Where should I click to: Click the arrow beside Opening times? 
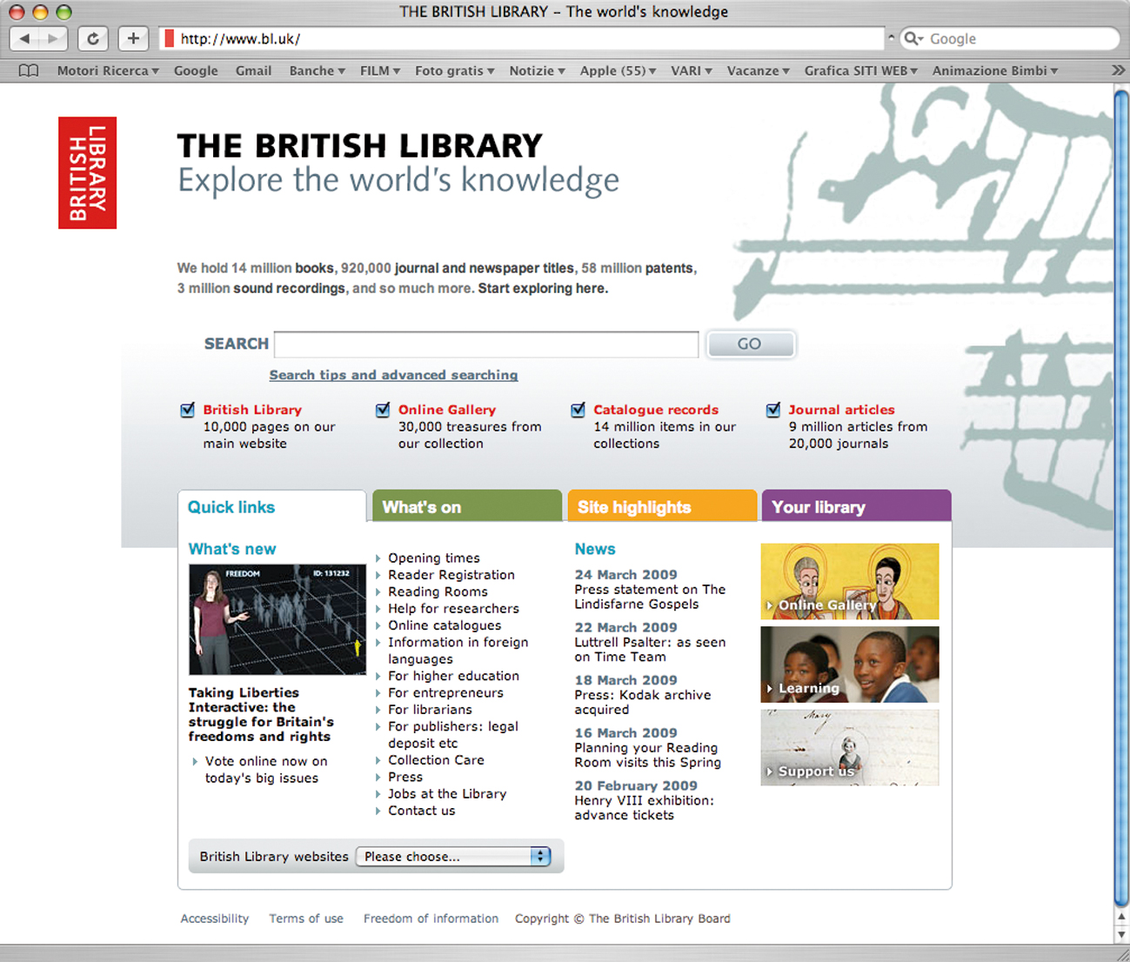(378, 558)
